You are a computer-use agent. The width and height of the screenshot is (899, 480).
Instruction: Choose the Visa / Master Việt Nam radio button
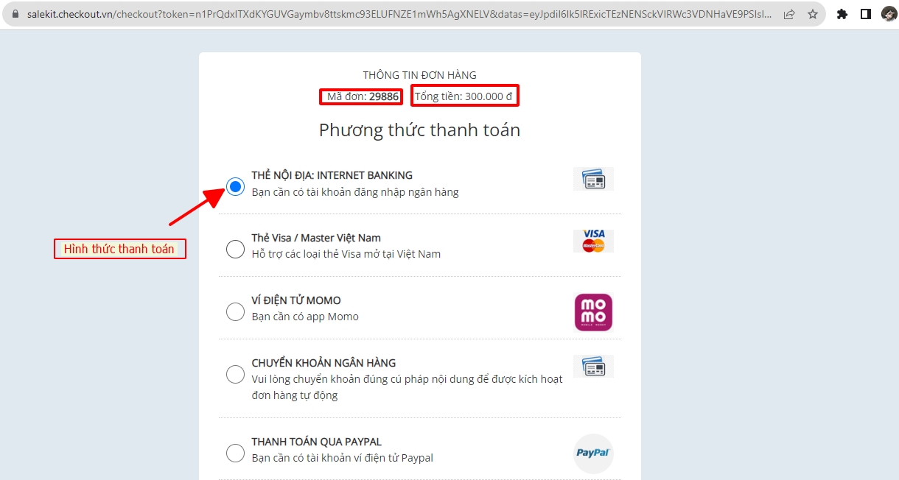tap(235, 250)
